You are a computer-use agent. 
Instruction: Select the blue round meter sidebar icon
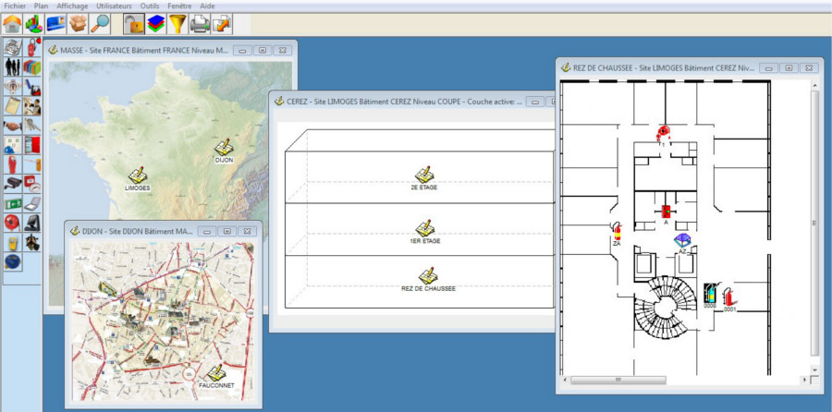point(13,262)
